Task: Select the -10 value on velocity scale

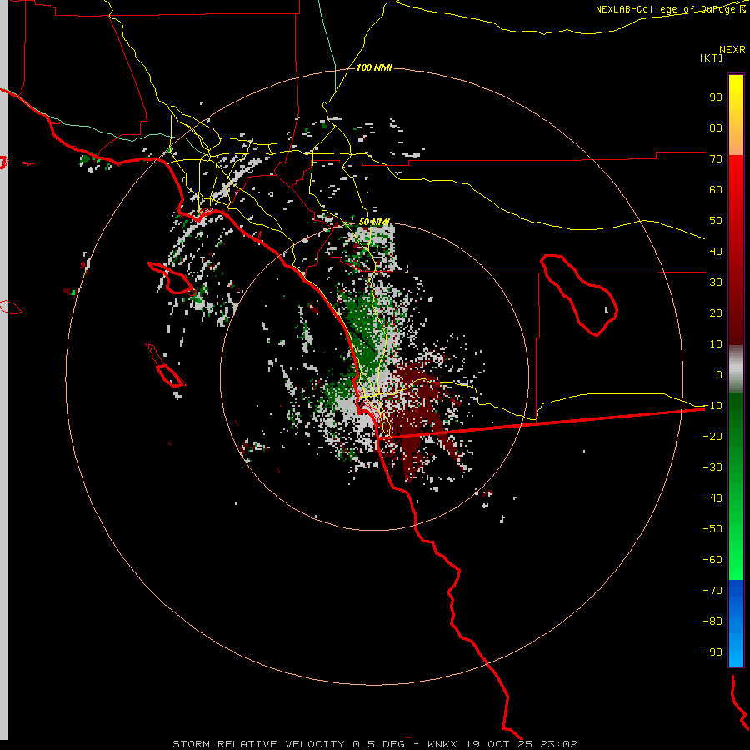Action: [712, 406]
